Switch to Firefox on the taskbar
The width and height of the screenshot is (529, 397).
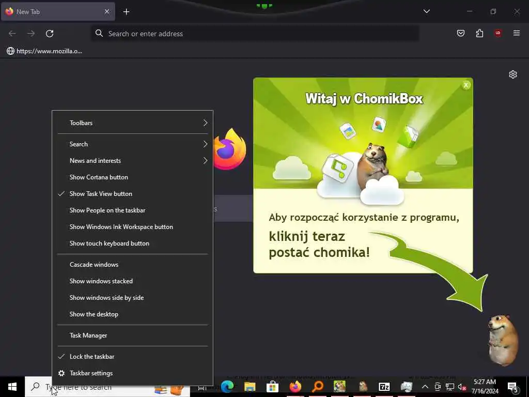pyautogui.click(x=295, y=387)
